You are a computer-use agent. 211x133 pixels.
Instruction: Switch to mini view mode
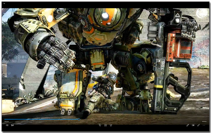click(x=193, y=125)
